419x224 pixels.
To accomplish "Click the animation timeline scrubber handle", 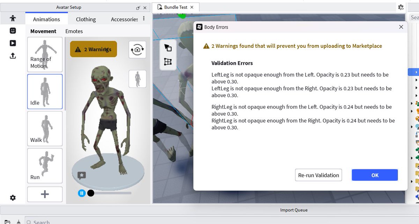I will point(90,193).
